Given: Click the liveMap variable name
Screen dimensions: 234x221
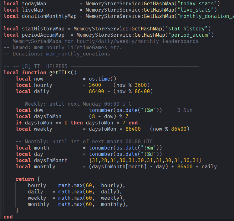Looking at the screenshot, I should tap(33, 10).
